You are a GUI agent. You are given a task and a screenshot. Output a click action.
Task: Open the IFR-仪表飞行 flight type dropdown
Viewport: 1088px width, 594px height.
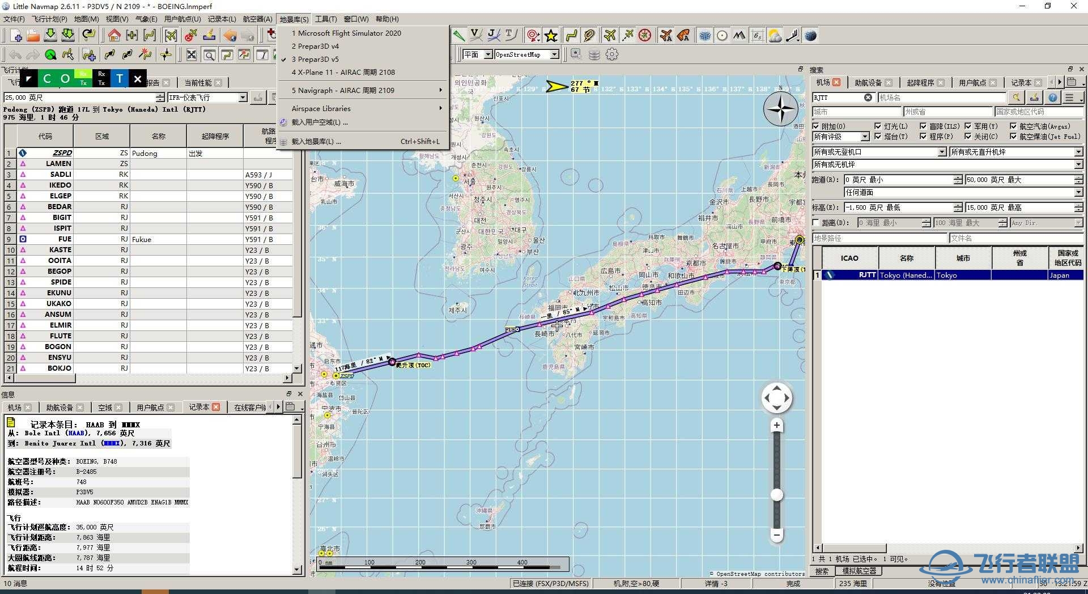(207, 97)
